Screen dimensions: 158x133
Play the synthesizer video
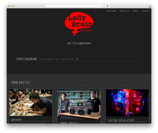point(80,104)
